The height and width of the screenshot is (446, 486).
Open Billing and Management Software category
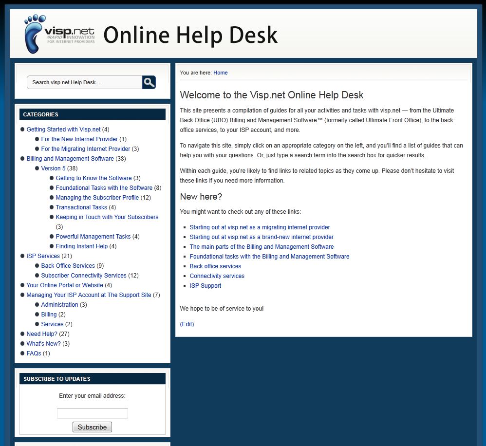[70, 158]
